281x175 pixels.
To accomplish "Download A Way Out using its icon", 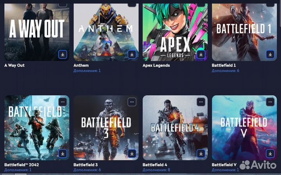I will 63,54.
